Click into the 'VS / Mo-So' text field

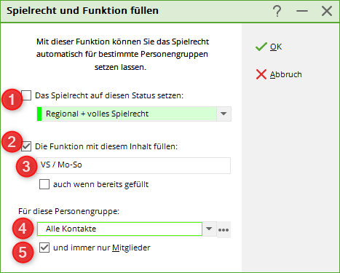tap(133, 165)
